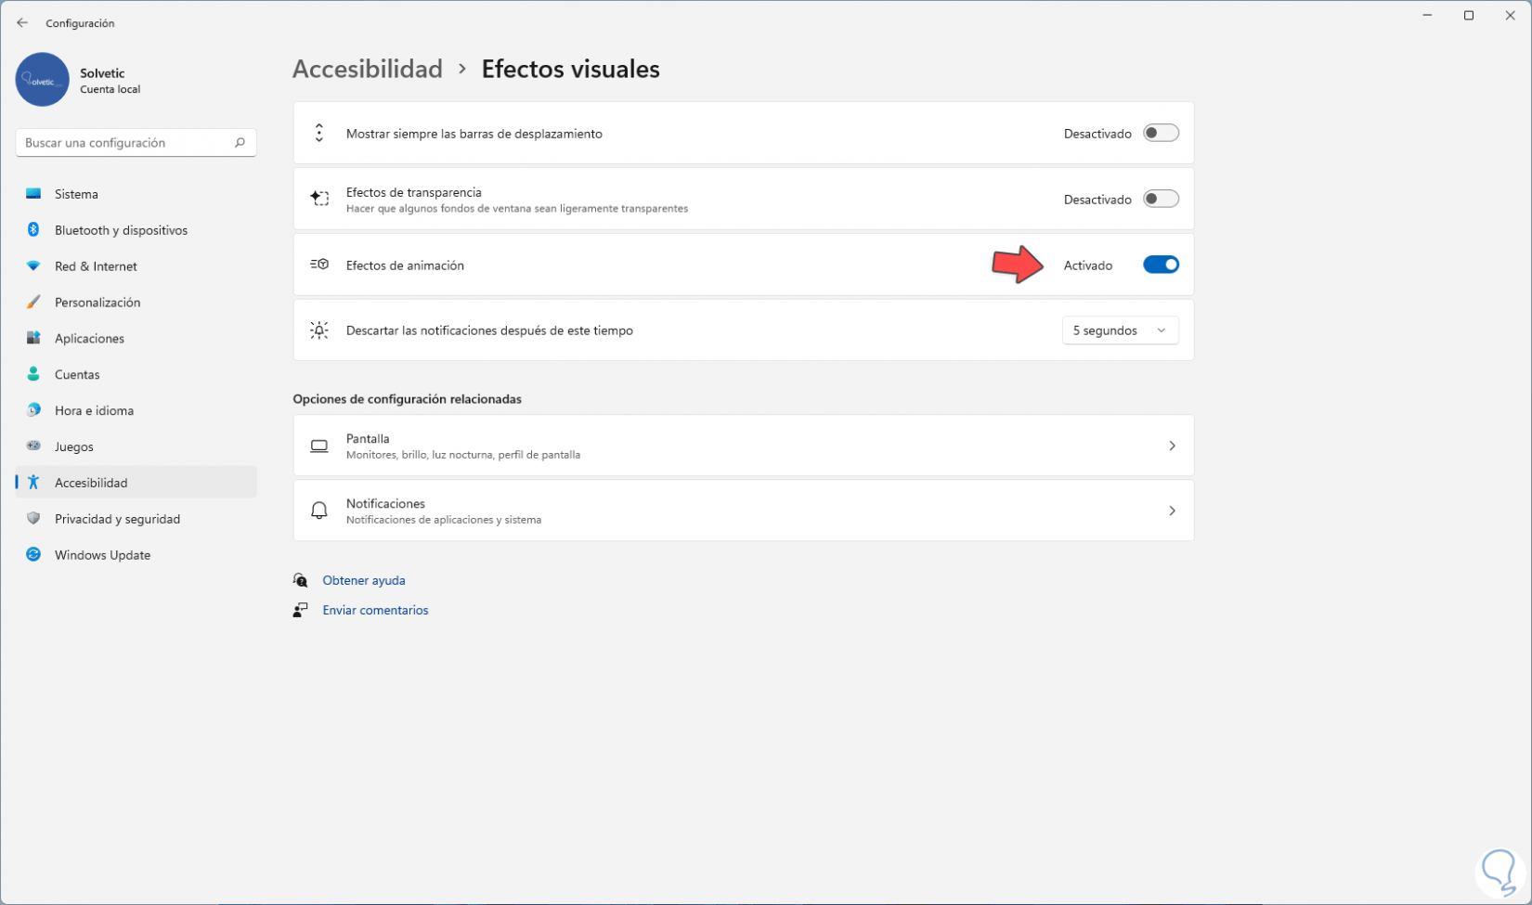Click the Solvetic profile avatar

coord(42,80)
